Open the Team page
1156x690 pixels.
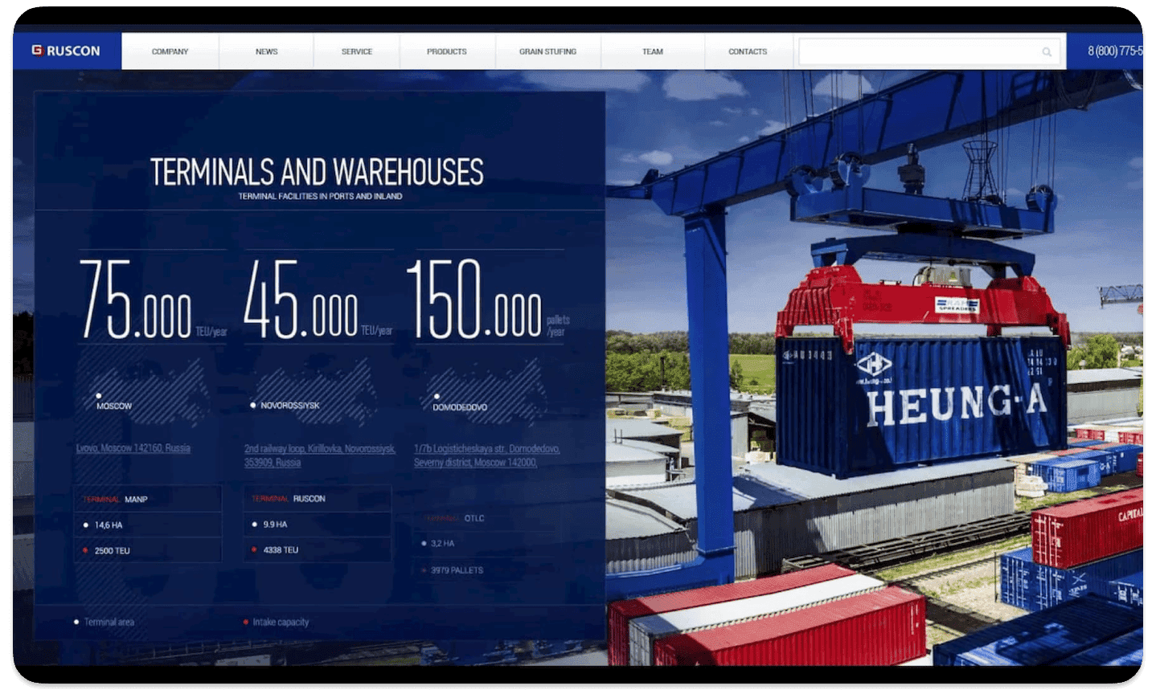652,51
